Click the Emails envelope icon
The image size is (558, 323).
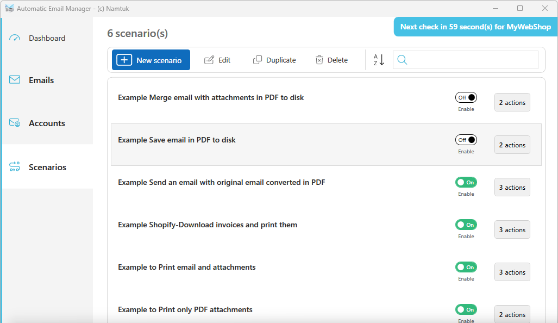[x=15, y=79]
